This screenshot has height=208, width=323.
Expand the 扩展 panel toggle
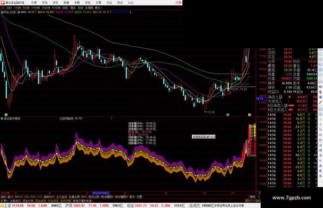tap(4, 201)
